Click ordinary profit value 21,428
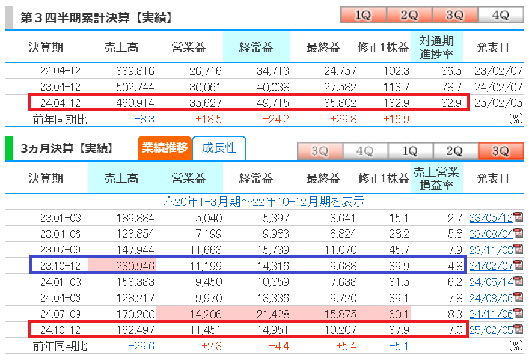Viewport: 529px width, 355px height. (272, 314)
